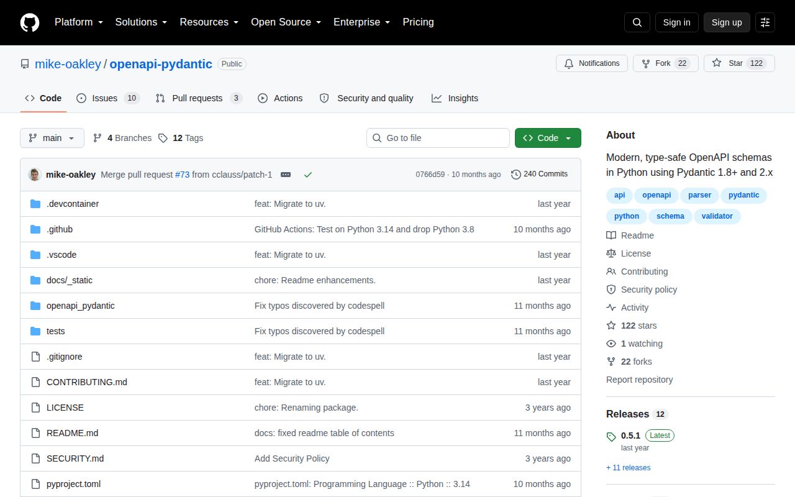Click the branch icon next to 4 Branches
The height and width of the screenshot is (497, 795).
(x=98, y=138)
